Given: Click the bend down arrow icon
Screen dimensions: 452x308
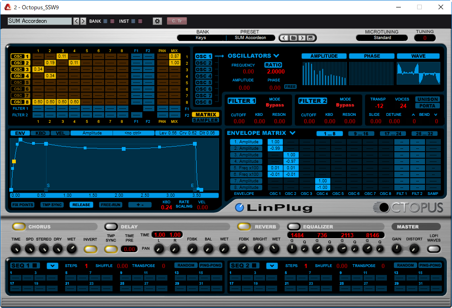Looking at the screenshot, I should tap(436, 115).
